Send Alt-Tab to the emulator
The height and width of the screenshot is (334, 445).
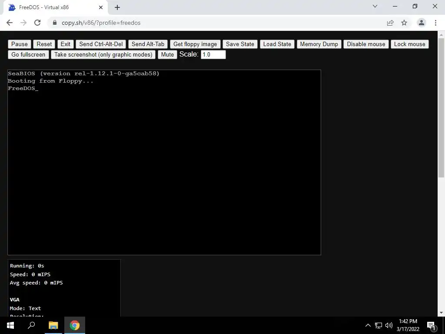pyautogui.click(x=148, y=44)
